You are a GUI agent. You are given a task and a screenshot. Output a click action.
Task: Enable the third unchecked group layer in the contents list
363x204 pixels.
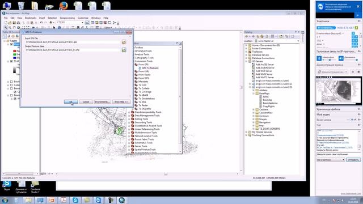pos(11,88)
